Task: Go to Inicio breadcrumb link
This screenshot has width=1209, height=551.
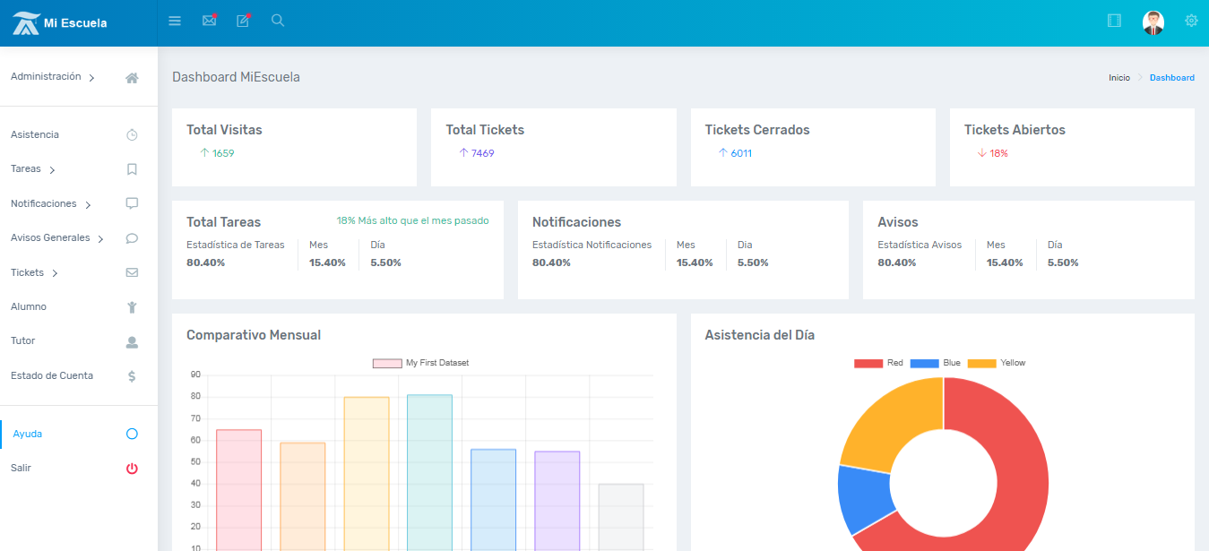Action: [x=1119, y=78]
